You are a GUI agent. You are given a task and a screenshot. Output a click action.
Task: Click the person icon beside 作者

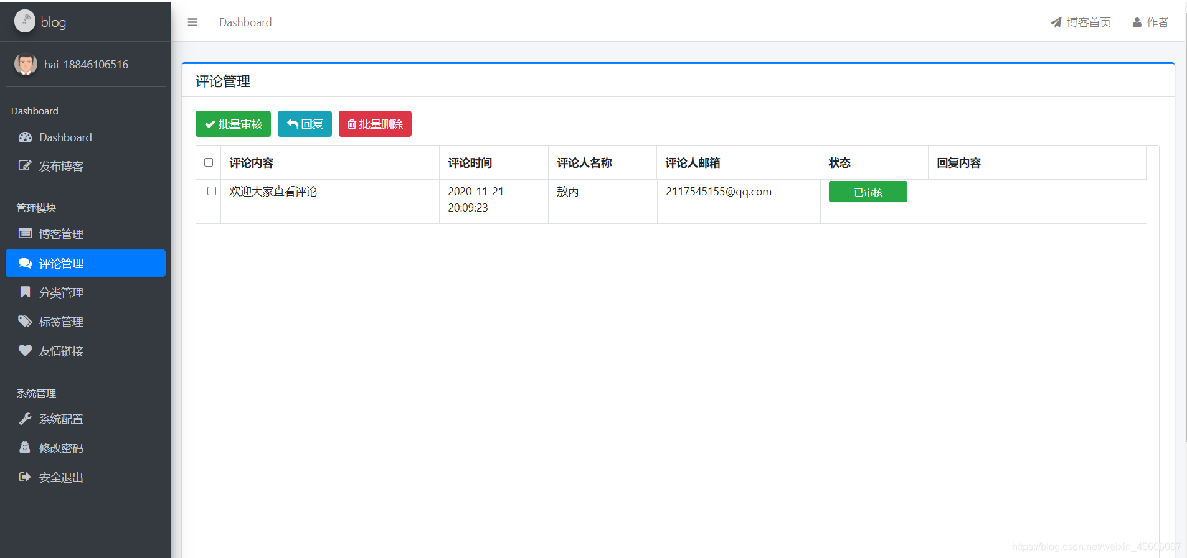(1137, 22)
